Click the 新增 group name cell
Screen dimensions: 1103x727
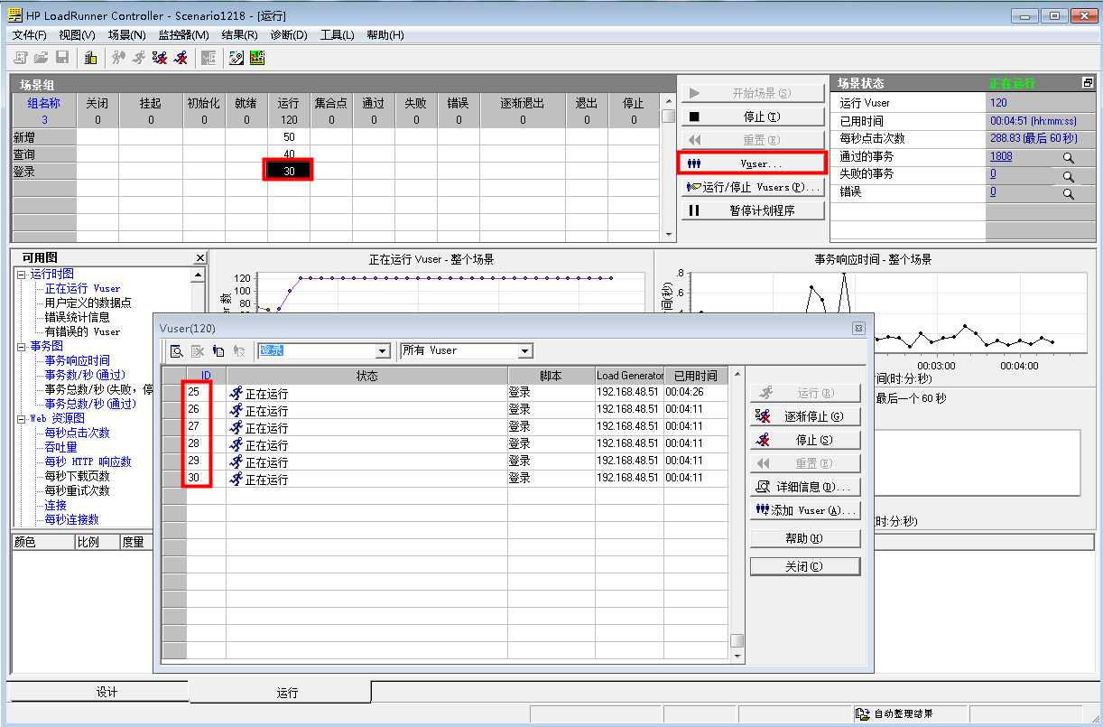tap(44, 137)
